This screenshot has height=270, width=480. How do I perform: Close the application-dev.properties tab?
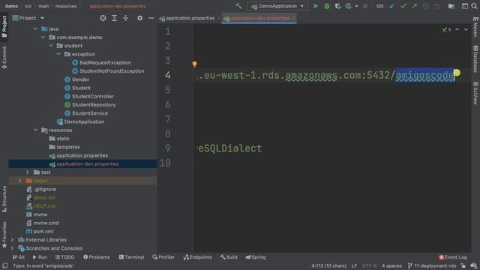293,18
